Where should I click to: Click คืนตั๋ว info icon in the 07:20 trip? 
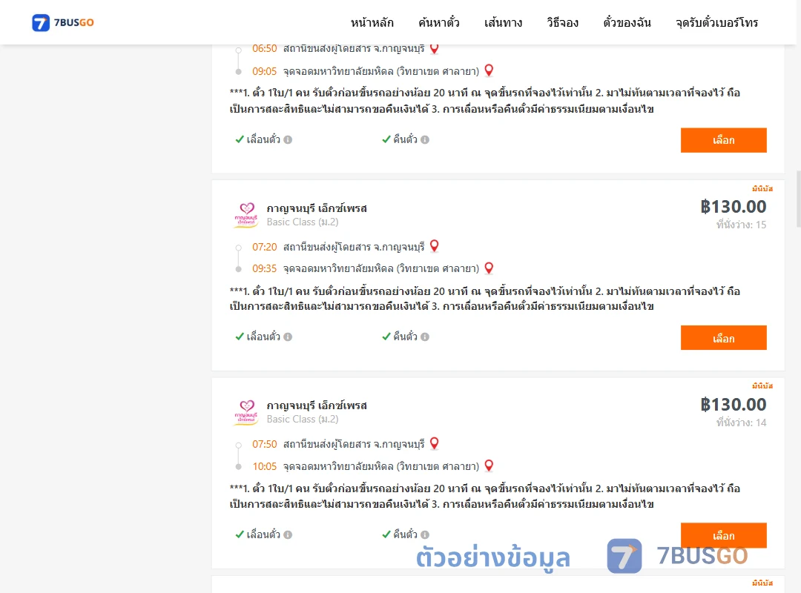click(425, 337)
